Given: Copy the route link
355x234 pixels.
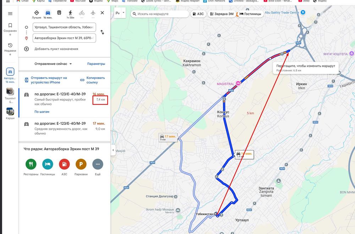Looking at the screenshot, I should tap(93, 80).
